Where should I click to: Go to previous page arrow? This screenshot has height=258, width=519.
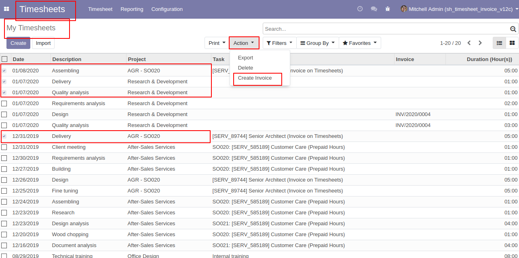coord(469,43)
